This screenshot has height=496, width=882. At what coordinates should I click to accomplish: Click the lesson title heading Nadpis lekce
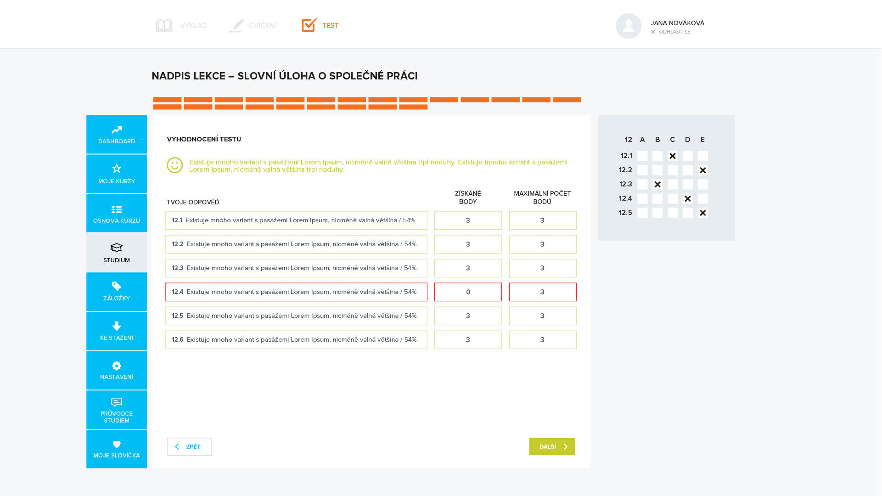[x=285, y=76]
